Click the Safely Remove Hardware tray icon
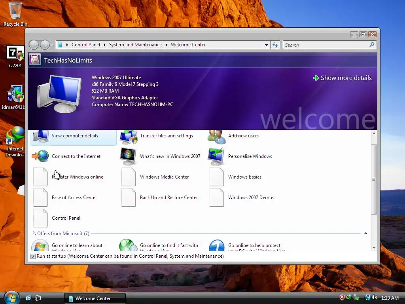 (x=356, y=298)
